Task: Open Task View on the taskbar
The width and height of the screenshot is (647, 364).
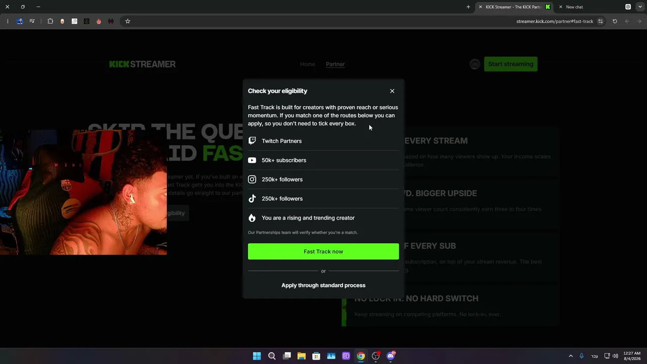Action: pos(287,356)
